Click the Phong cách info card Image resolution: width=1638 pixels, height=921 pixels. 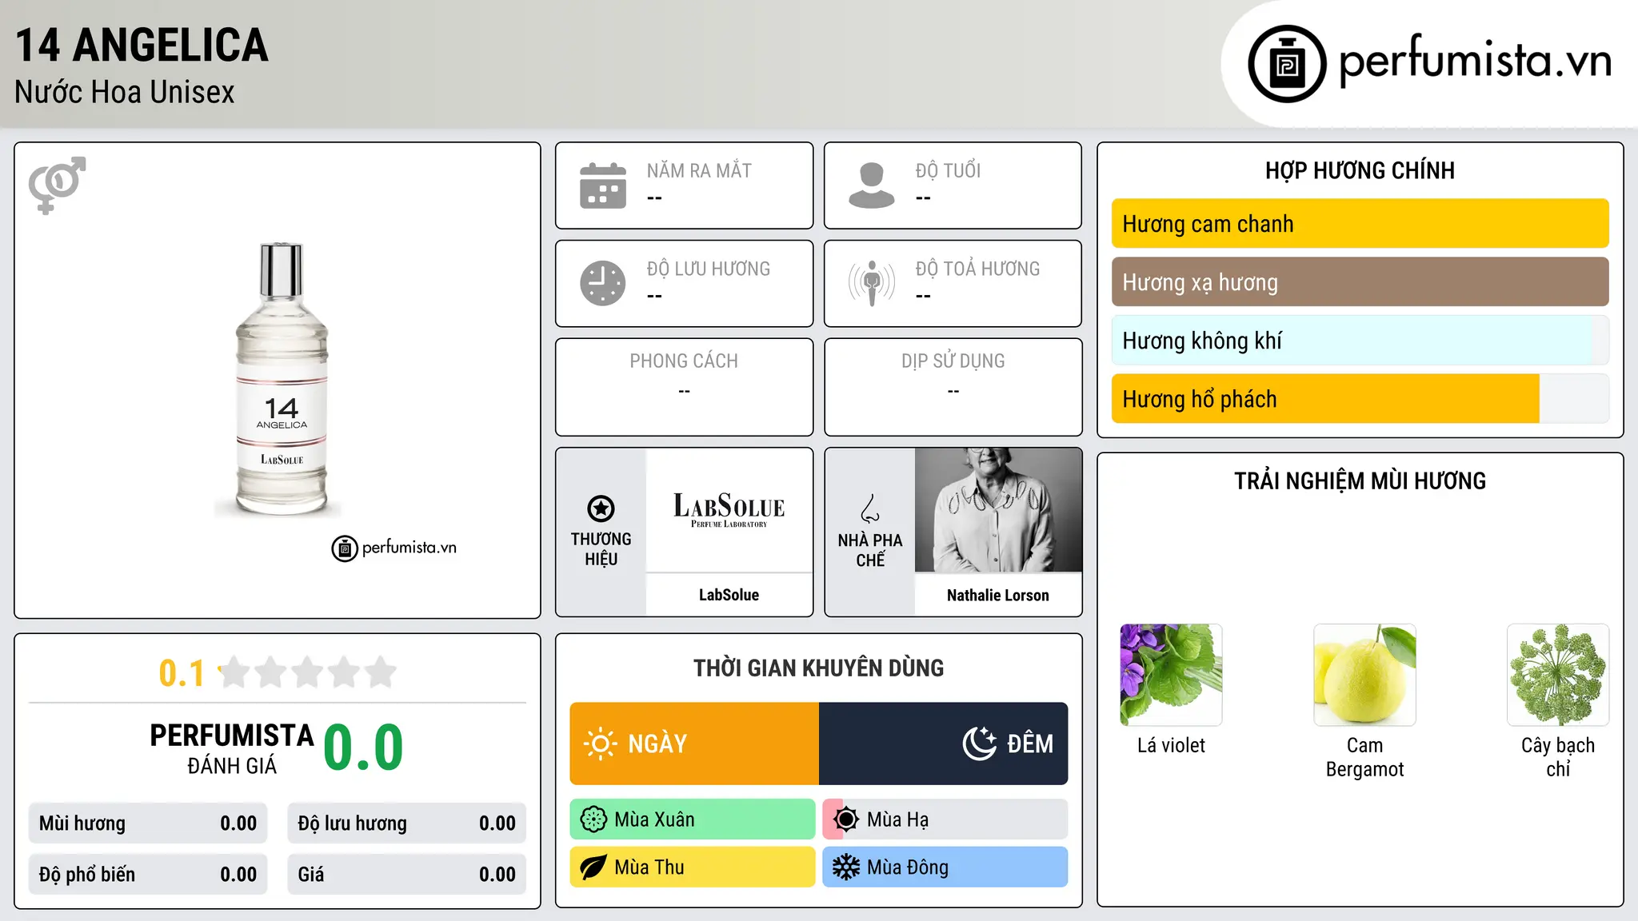(684, 387)
